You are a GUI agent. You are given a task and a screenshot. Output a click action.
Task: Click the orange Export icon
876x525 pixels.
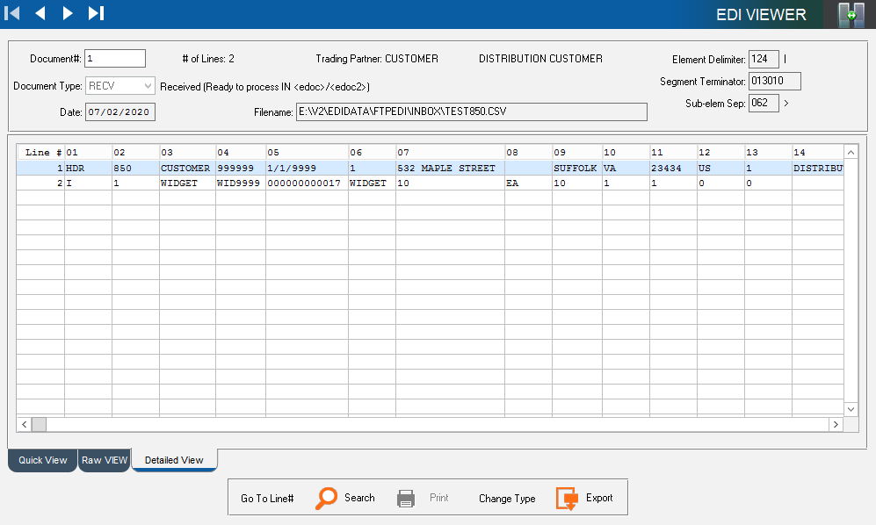click(566, 497)
